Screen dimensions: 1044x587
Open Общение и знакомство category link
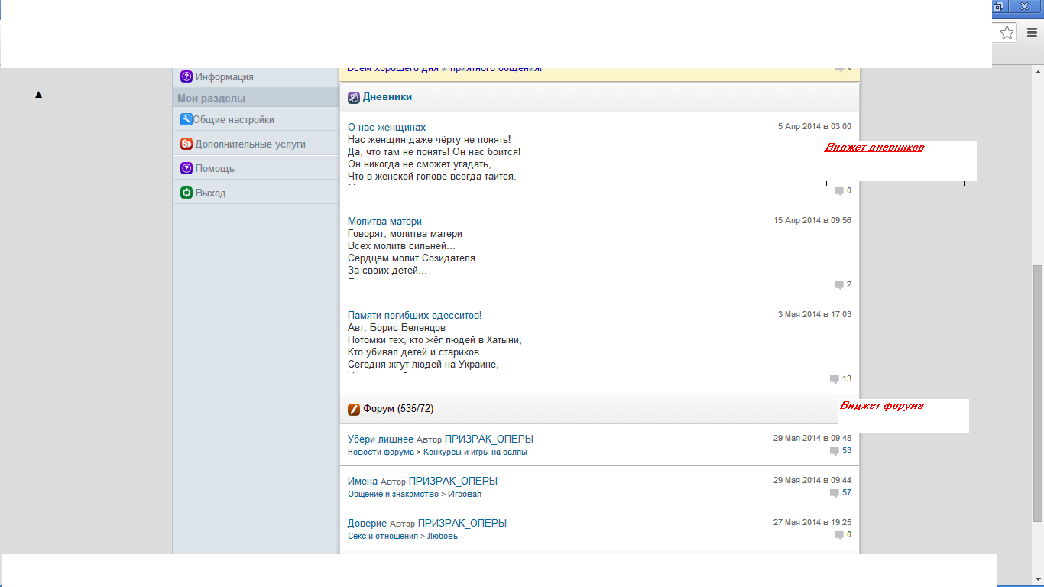pos(393,494)
